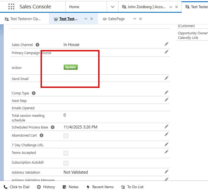
Task: Switch to the SalesPage subtab
Action: [116, 19]
